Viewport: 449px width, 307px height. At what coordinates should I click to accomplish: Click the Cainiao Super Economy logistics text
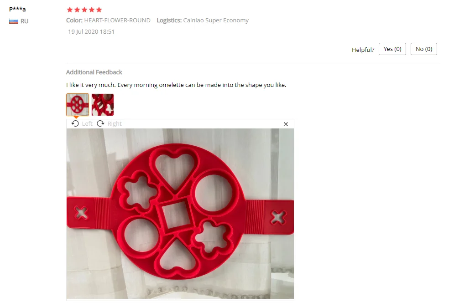(x=216, y=20)
